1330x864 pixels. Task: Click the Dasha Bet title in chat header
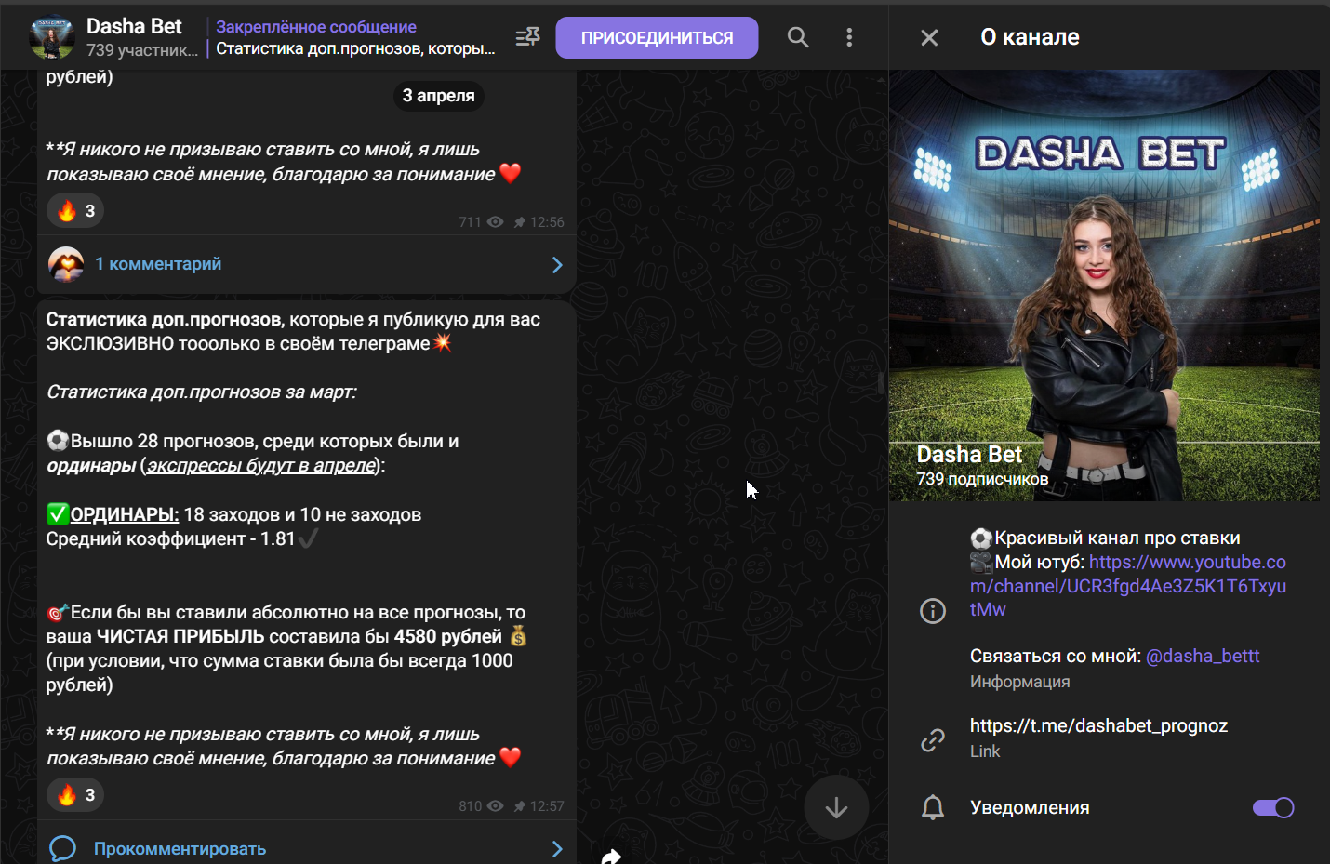click(x=134, y=26)
